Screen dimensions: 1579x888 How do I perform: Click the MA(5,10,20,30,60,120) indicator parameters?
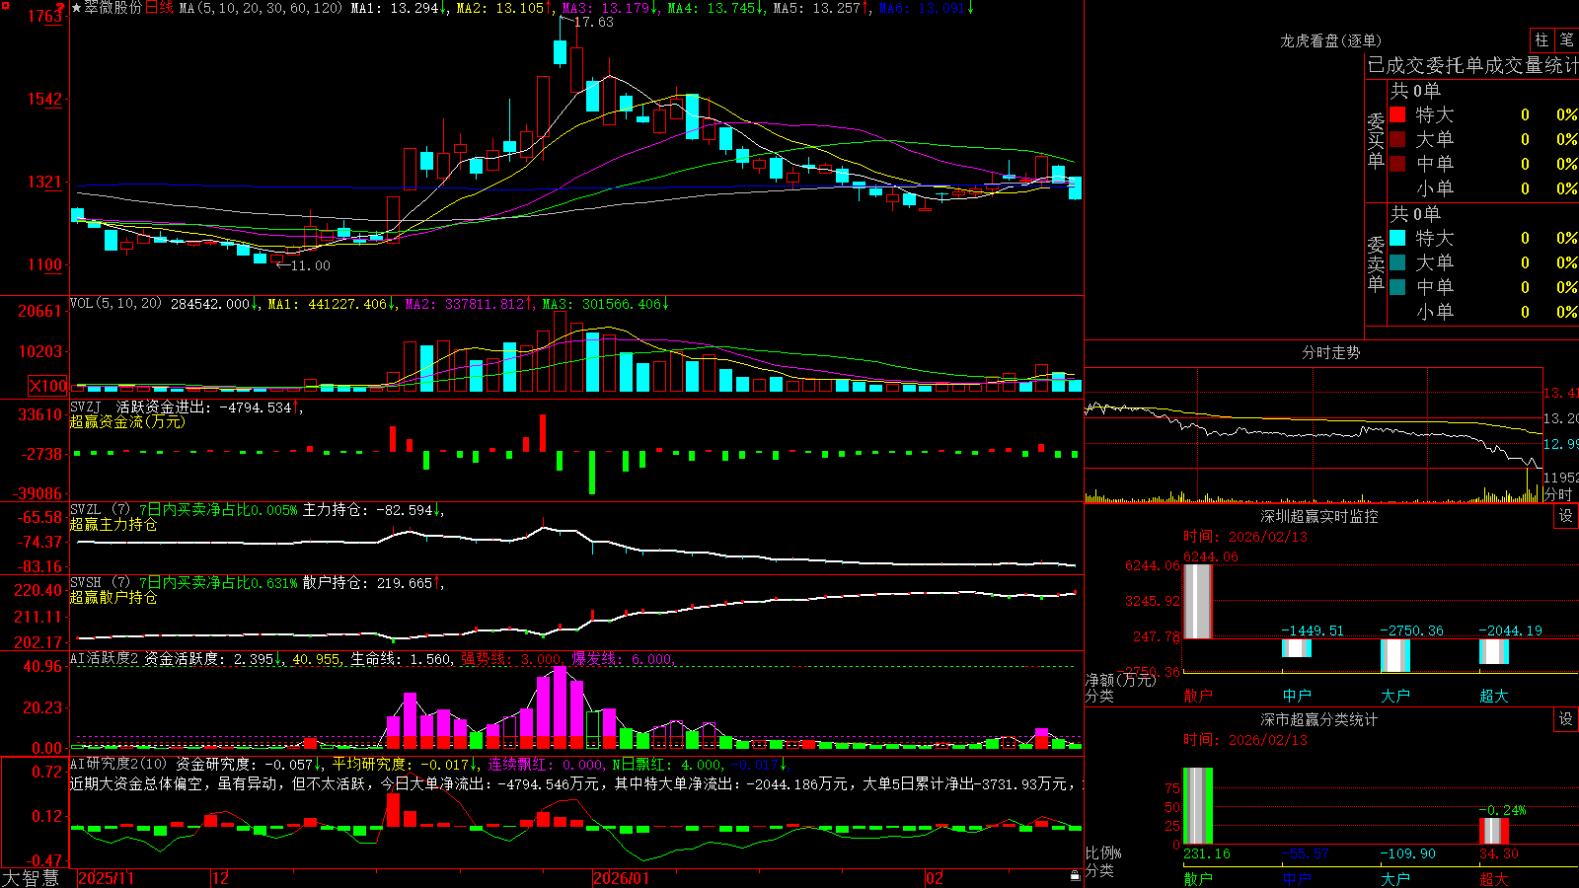pyautogui.click(x=261, y=8)
